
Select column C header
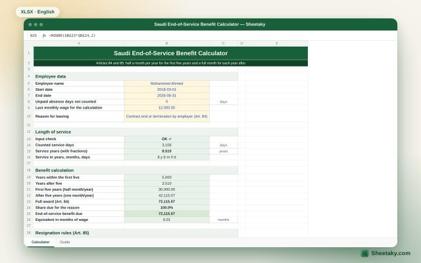[x=224, y=43]
